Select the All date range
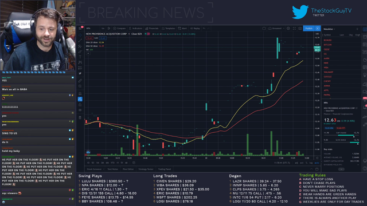This screenshot has height=206, width=367. pos(126,163)
